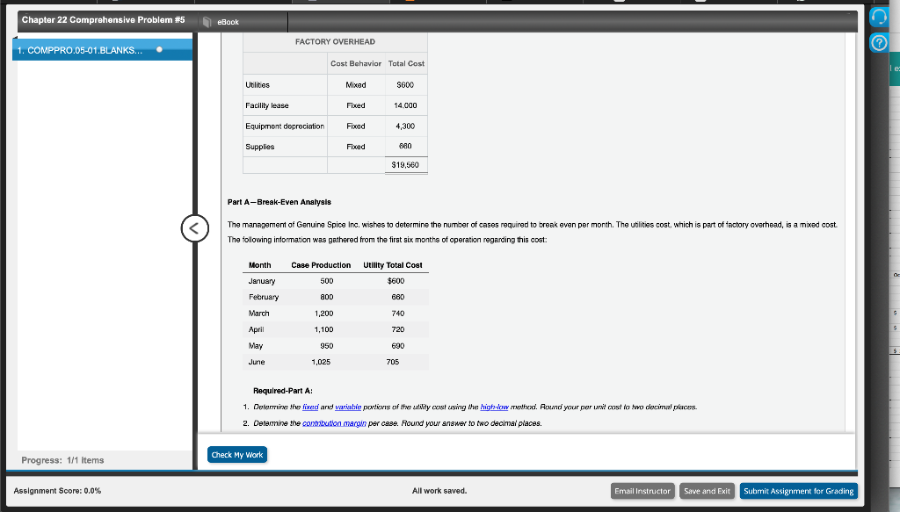Viewport: 900px width, 512px height.
Task: Click the 1,200 March case production value
Action: click(x=323, y=313)
